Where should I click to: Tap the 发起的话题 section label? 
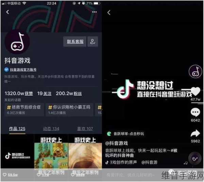[13, 100]
